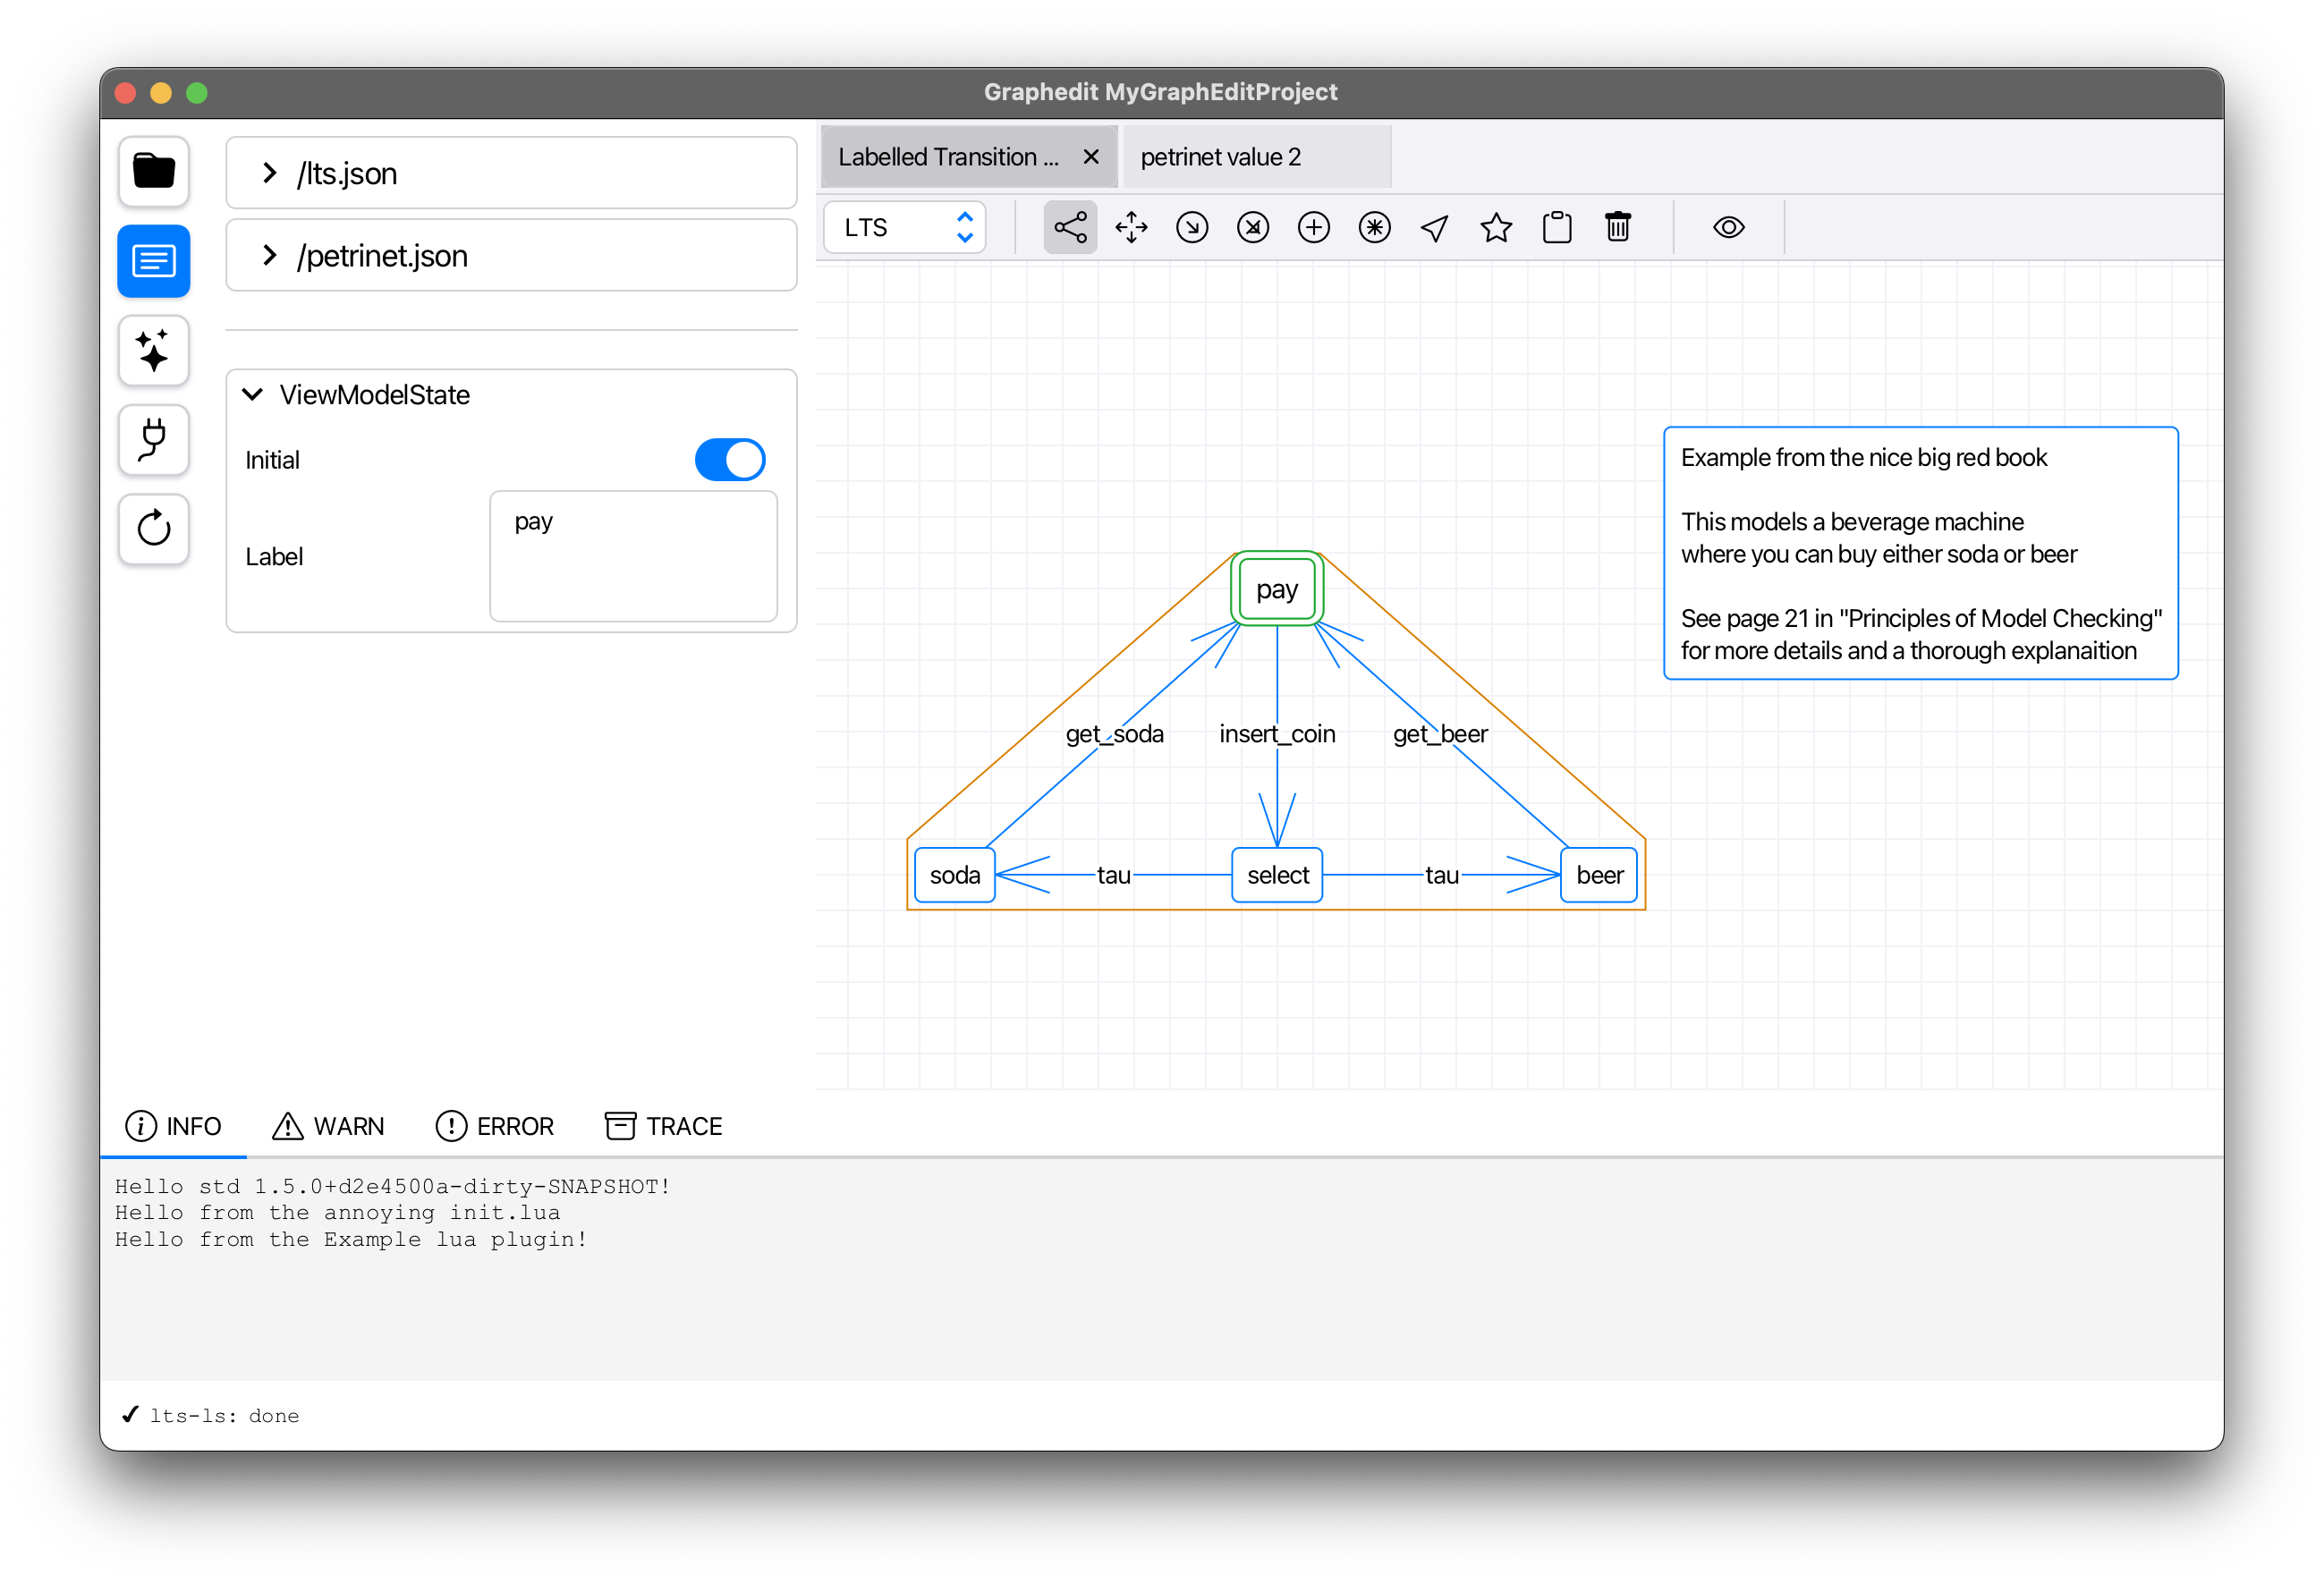Click the Label text field containing pay
2324x1583 pixels.
pos(633,556)
